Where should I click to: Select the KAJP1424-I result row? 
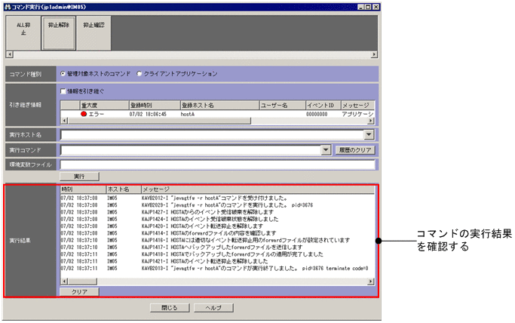pos(217,219)
